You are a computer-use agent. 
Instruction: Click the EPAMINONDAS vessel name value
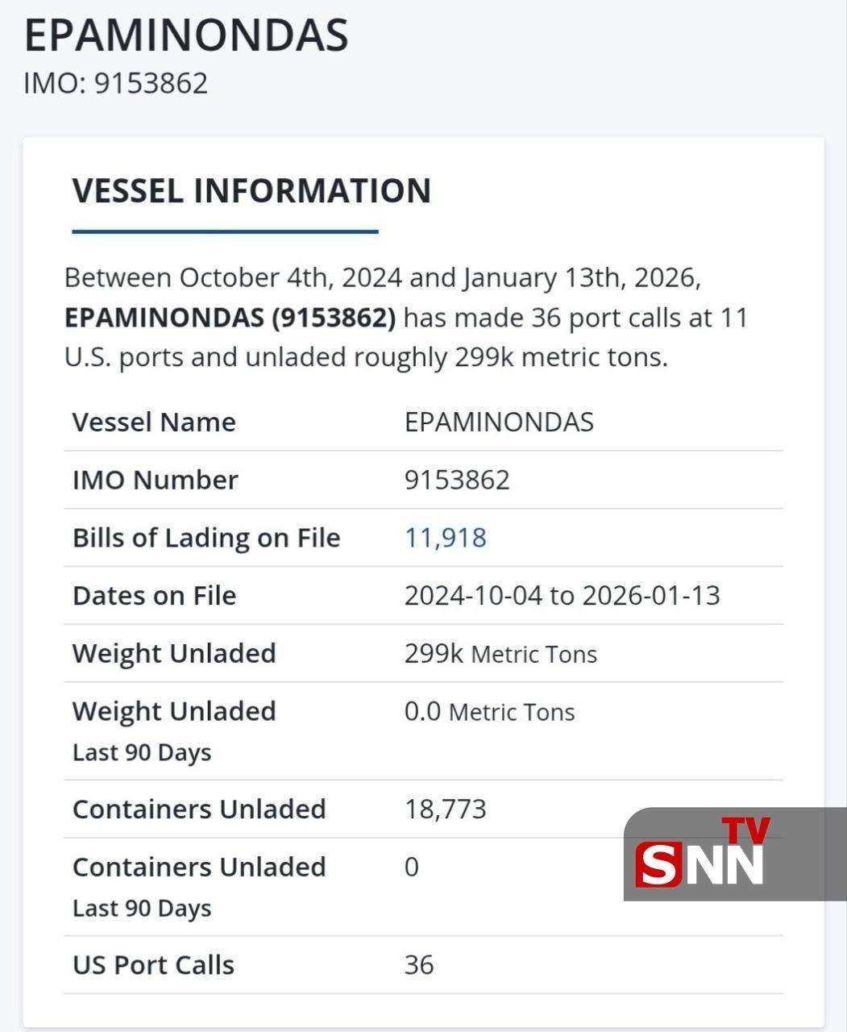pos(499,422)
